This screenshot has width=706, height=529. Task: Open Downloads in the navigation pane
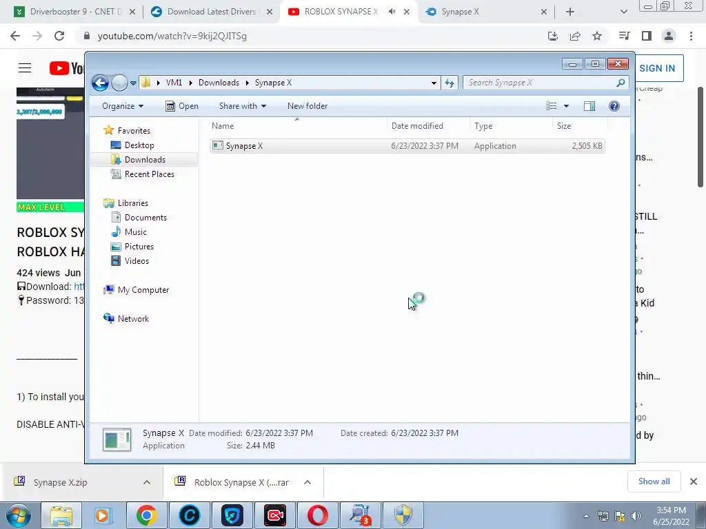click(145, 160)
